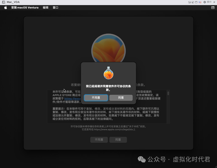Image resolution: width=217 pixels, height=168 pixels.
Task: Open the gear 操作 menu in the Mac_VDA window
Action: click(x=207, y=2)
